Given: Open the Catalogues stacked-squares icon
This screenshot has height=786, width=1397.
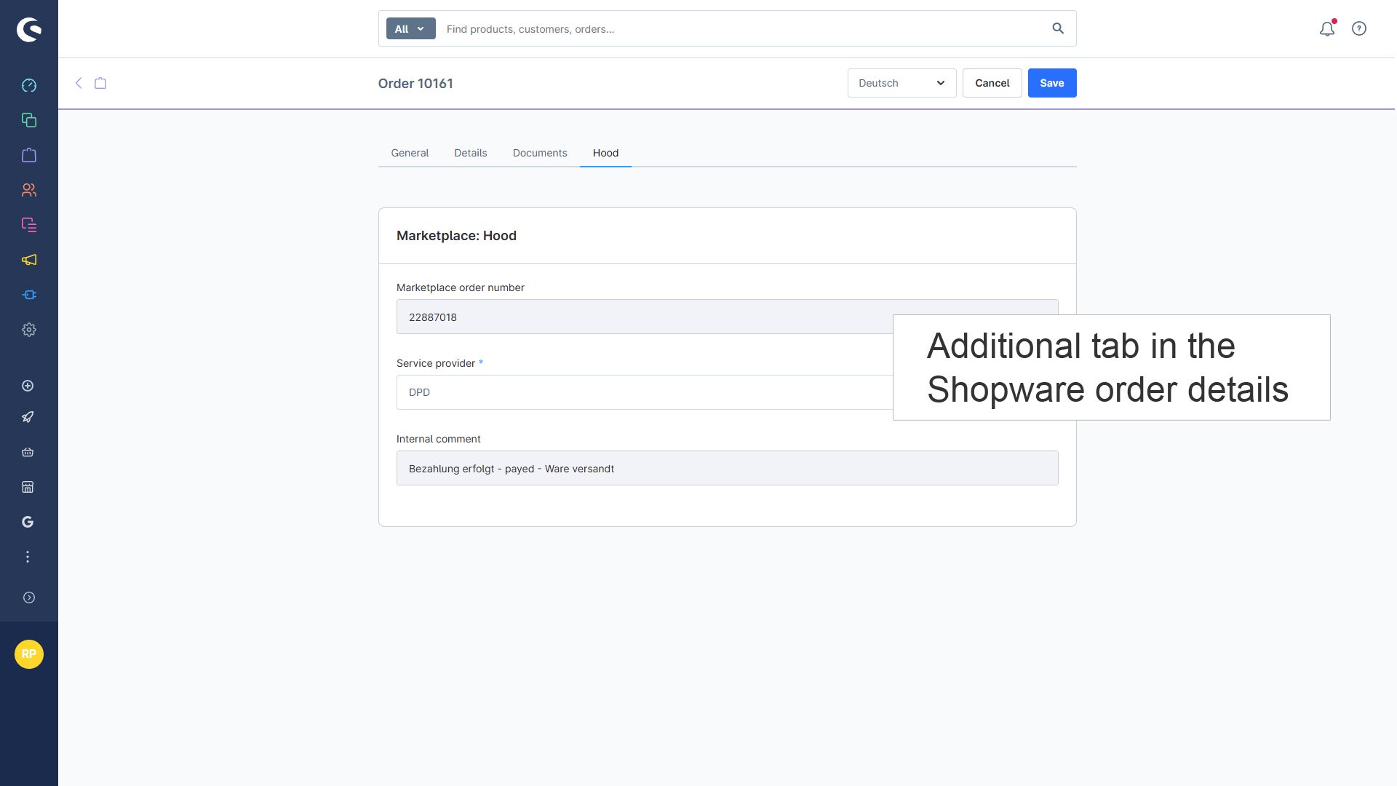Looking at the screenshot, I should [x=29, y=120].
